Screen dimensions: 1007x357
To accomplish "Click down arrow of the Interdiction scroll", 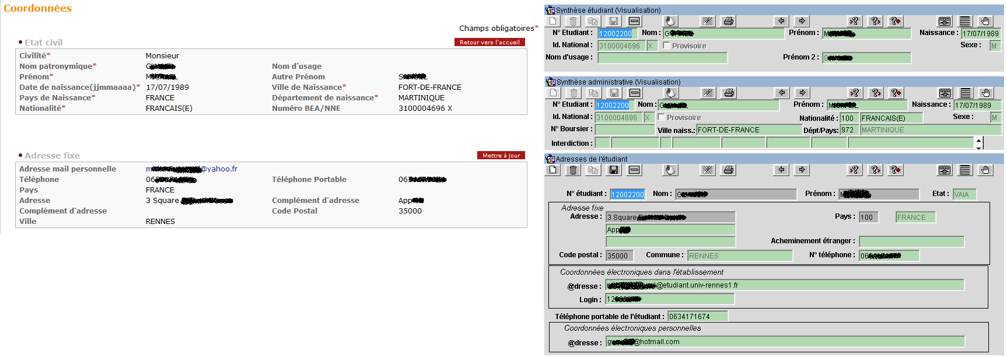I will 978,147.
